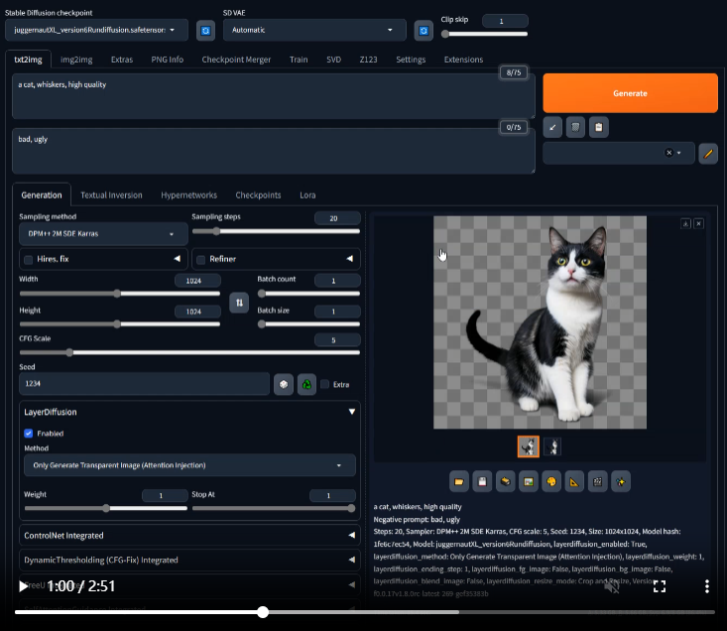Image resolution: width=727 pixels, height=631 pixels.
Task: Click the clear prompt trash icon
Action: coord(575,127)
